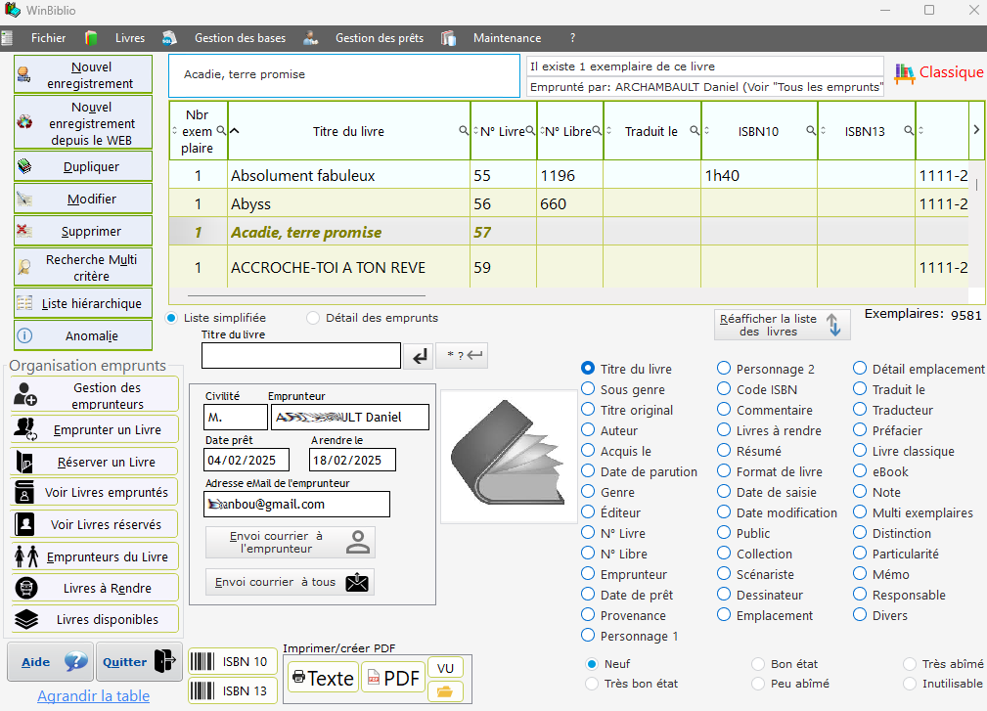Open the yellow folder icon under VU
The height and width of the screenshot is (711, 987).
click(445, 691)
